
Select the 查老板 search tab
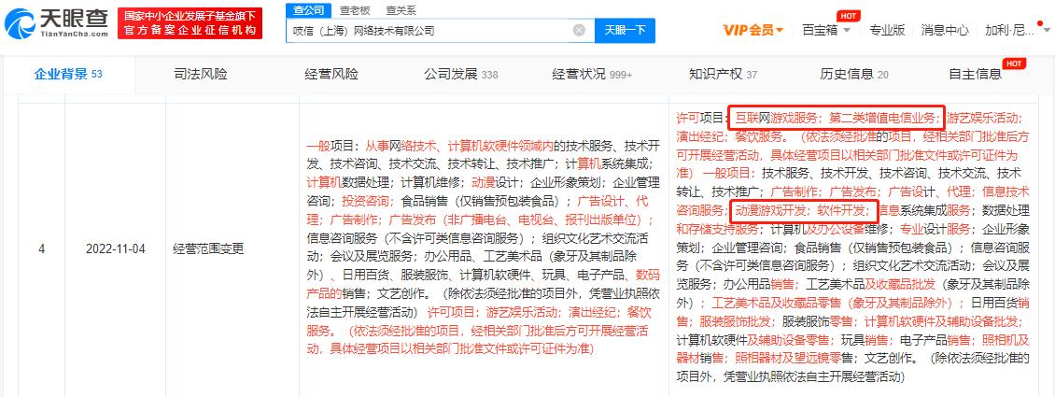[x=356, y=10]
